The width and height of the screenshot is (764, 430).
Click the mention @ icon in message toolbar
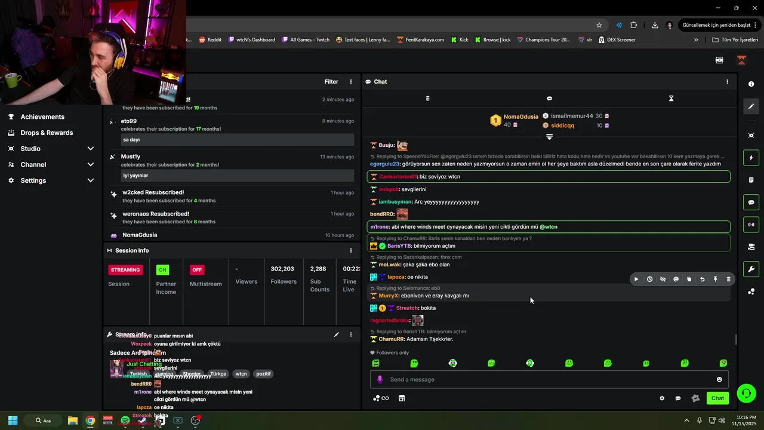[x=676, y=279]
